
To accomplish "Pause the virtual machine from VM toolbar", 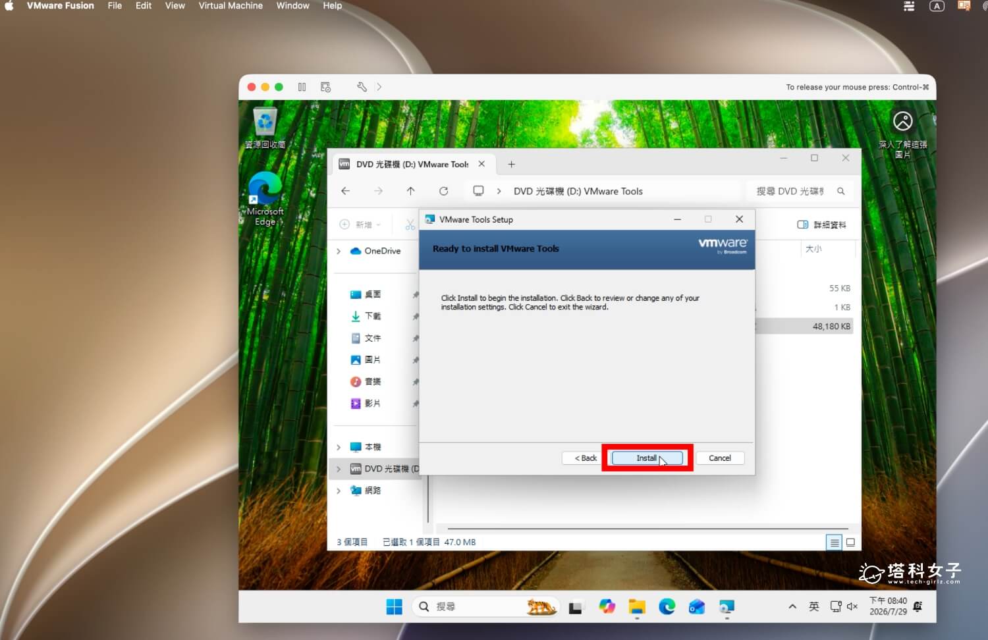I will point(302,87).
